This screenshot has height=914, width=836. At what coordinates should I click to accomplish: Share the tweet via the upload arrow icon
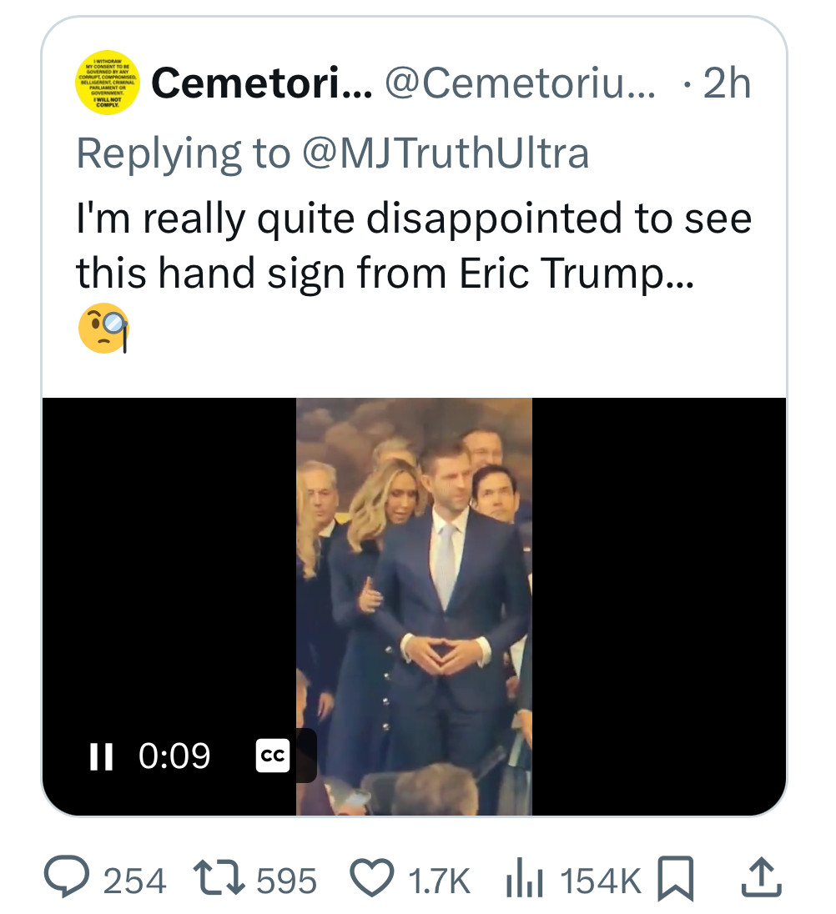coord(754,878)
